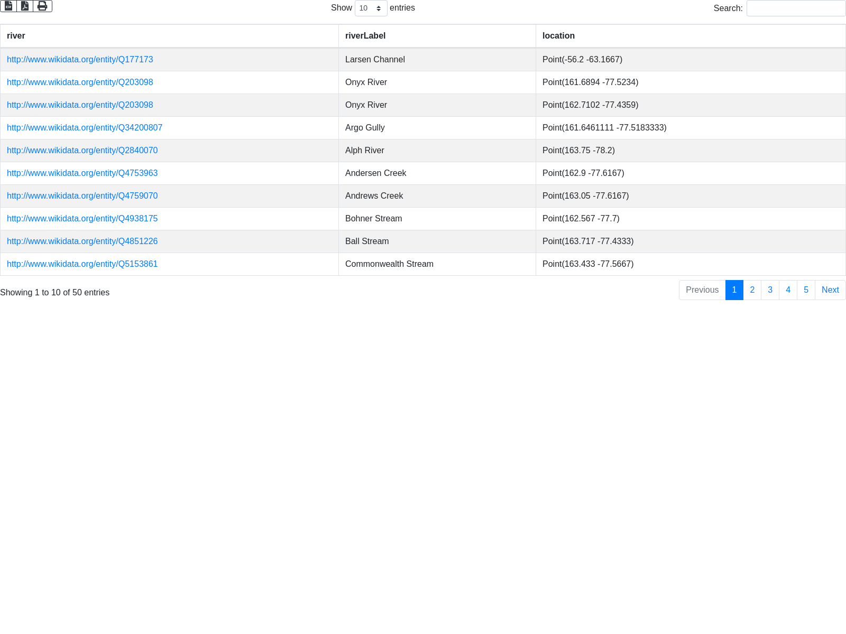Open the Ball Stream Q4851226 link

(82, 241)
